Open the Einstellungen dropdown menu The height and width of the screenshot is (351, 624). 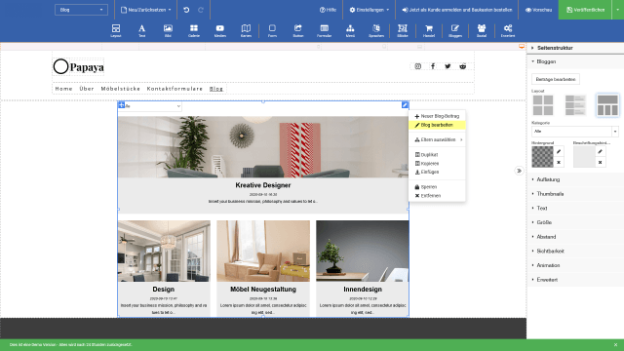tap(369, 10)
